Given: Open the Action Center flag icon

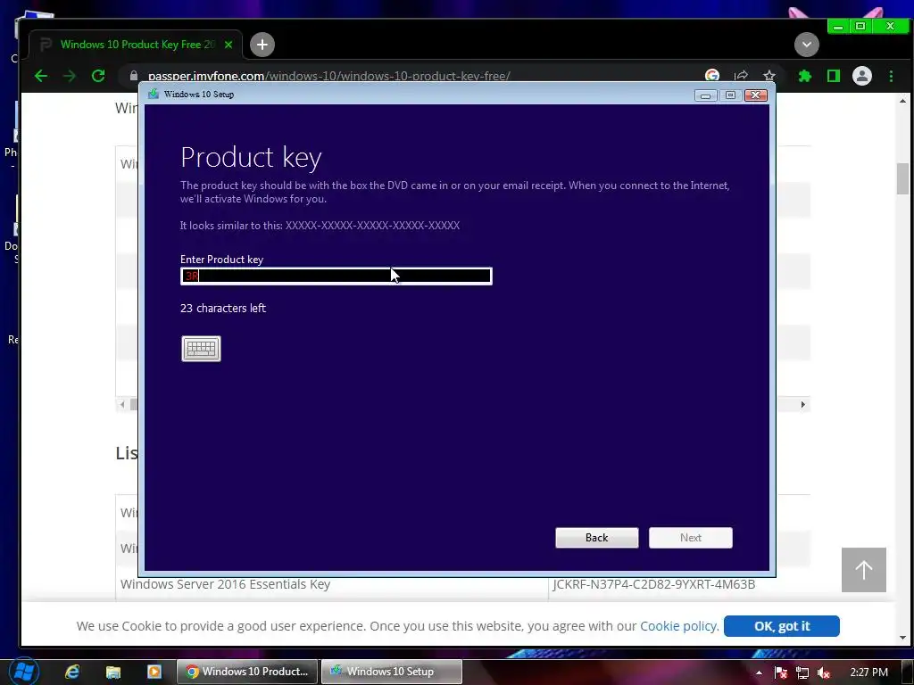Looking at the screenshot, I should (x=781, y=673).
